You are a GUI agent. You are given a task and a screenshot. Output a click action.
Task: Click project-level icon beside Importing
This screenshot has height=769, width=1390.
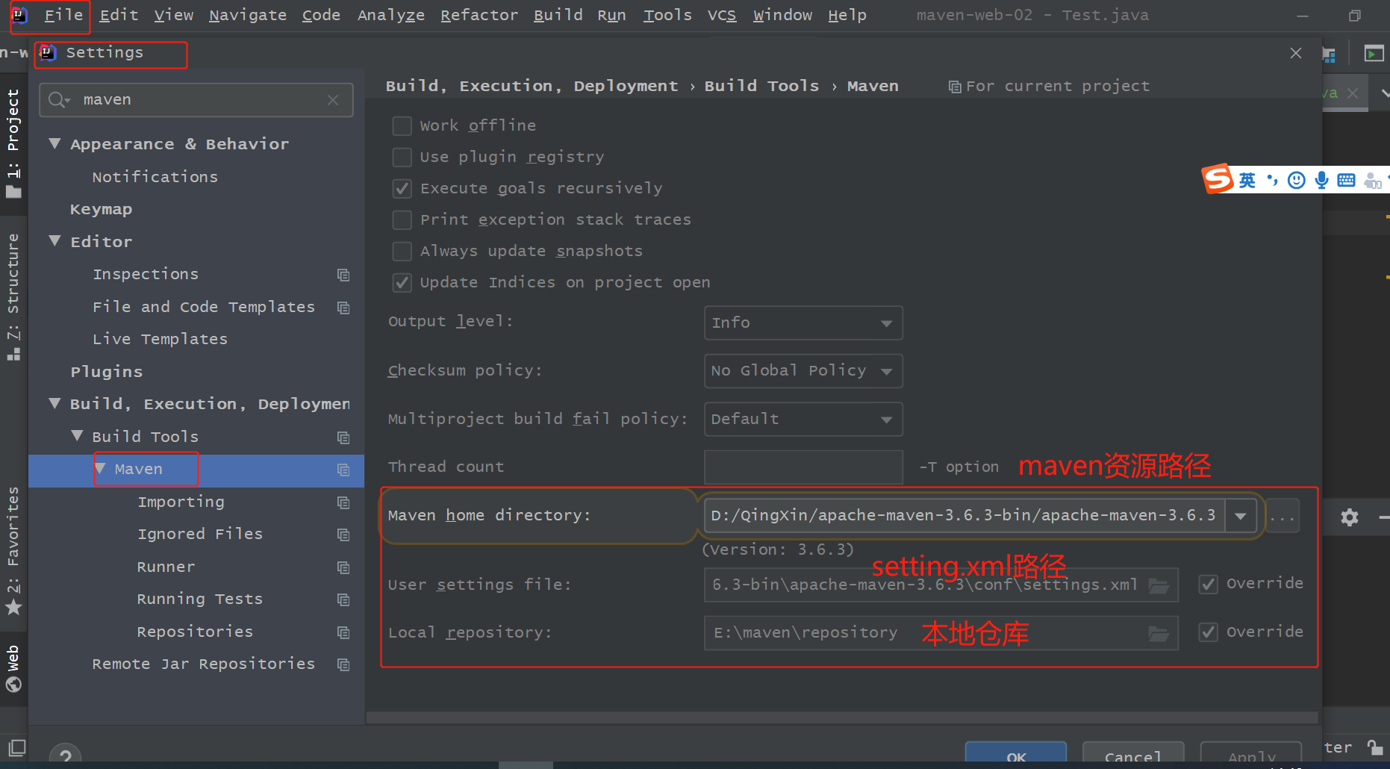(x=343, y=502)
